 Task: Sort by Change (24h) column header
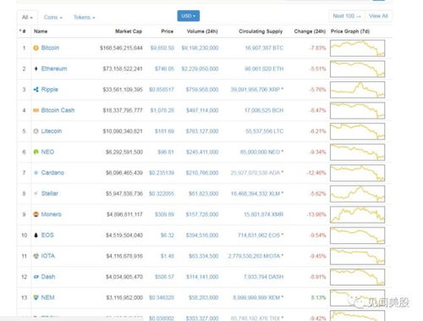(x=310, y=31)
